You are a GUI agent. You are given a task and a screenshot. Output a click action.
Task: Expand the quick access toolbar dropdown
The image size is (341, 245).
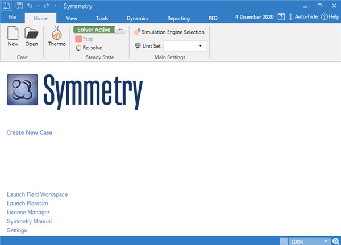(55, 6)
